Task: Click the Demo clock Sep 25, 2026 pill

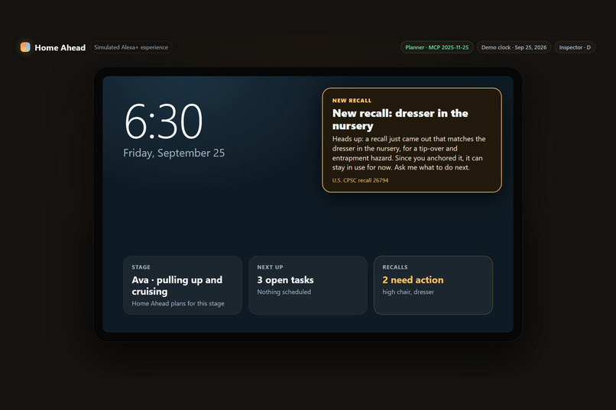Action: (x=514, y=47)
